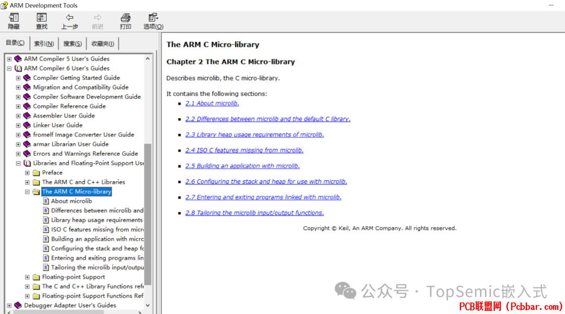Click the folder icon of The ARM C and C++ Libraries
The image size is (565, 314).
(36, 182)
